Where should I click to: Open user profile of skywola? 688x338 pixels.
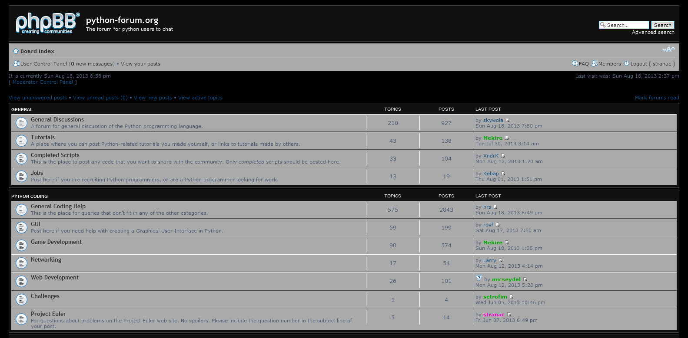493,121
